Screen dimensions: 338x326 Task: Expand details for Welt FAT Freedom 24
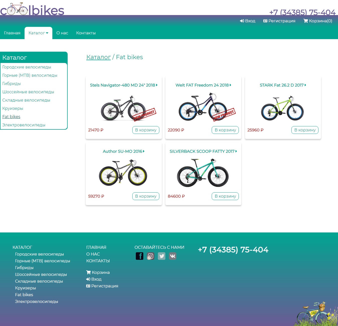230,85
